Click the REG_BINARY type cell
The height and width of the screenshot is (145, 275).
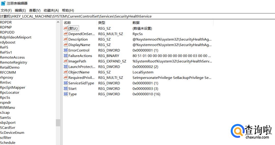coord(109,56)
